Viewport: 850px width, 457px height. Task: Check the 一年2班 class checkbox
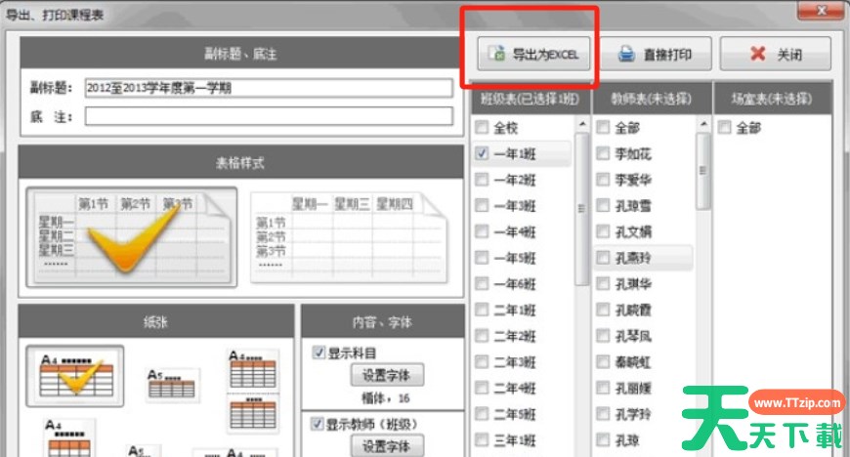[482, 180]
